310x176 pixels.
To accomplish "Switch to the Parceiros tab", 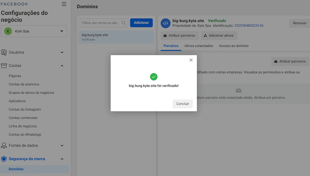I will [171, 46].
